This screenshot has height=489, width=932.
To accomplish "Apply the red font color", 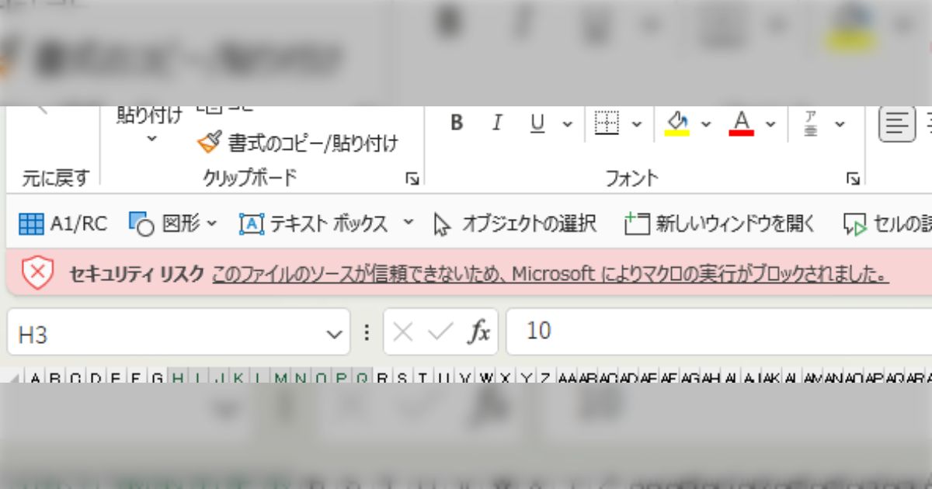I will (x=742, y=123).
